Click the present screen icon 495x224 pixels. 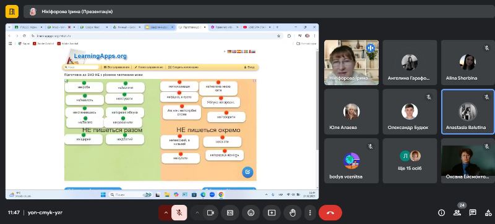(x=272, y=213)
